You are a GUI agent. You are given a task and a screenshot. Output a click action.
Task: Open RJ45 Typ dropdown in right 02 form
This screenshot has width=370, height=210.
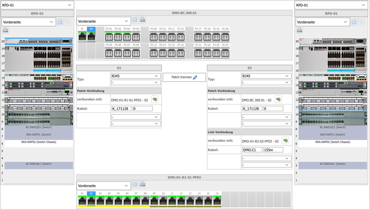(x=266, y=76)
